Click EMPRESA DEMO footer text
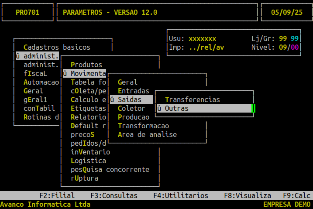 [287, 204]
